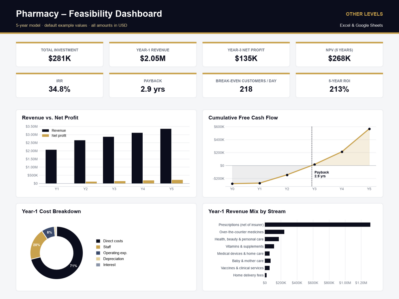Click the Y3 cash flow data point
The height and width of the screenshot is (299, 399).
315,164
